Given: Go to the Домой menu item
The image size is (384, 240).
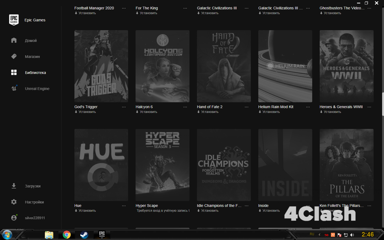Looking at the screenshot, I should [31, 41].
